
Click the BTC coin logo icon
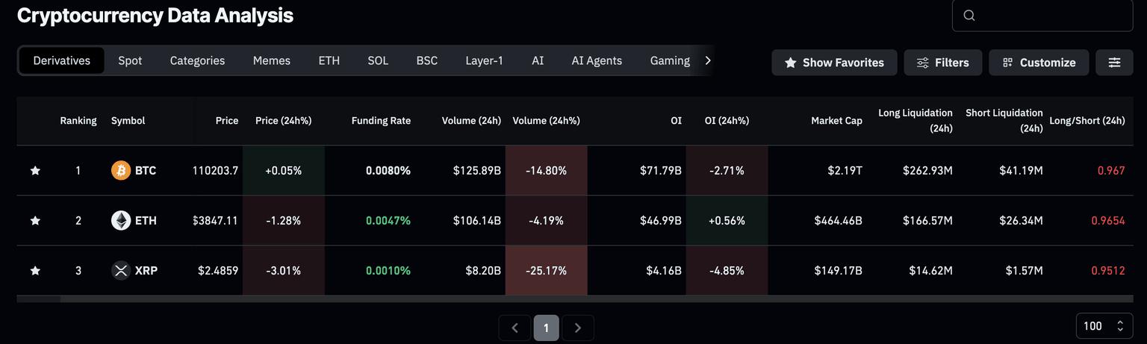121,171
